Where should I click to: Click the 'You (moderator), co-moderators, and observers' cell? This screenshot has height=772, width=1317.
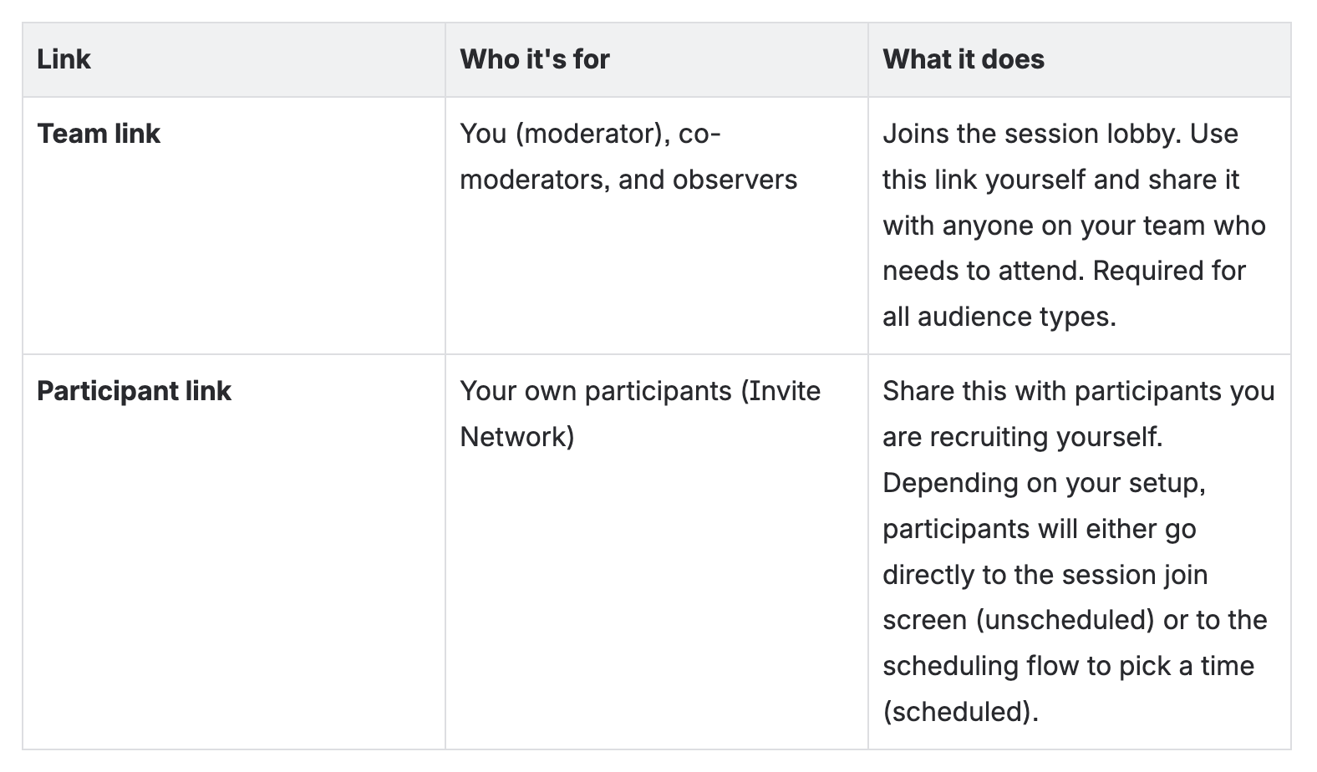pyautogui.click(x=628, y=156)
